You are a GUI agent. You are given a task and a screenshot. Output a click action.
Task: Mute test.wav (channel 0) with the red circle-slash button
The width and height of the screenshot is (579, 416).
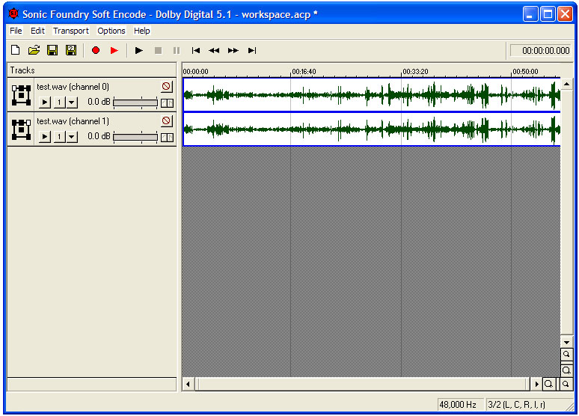166,87
